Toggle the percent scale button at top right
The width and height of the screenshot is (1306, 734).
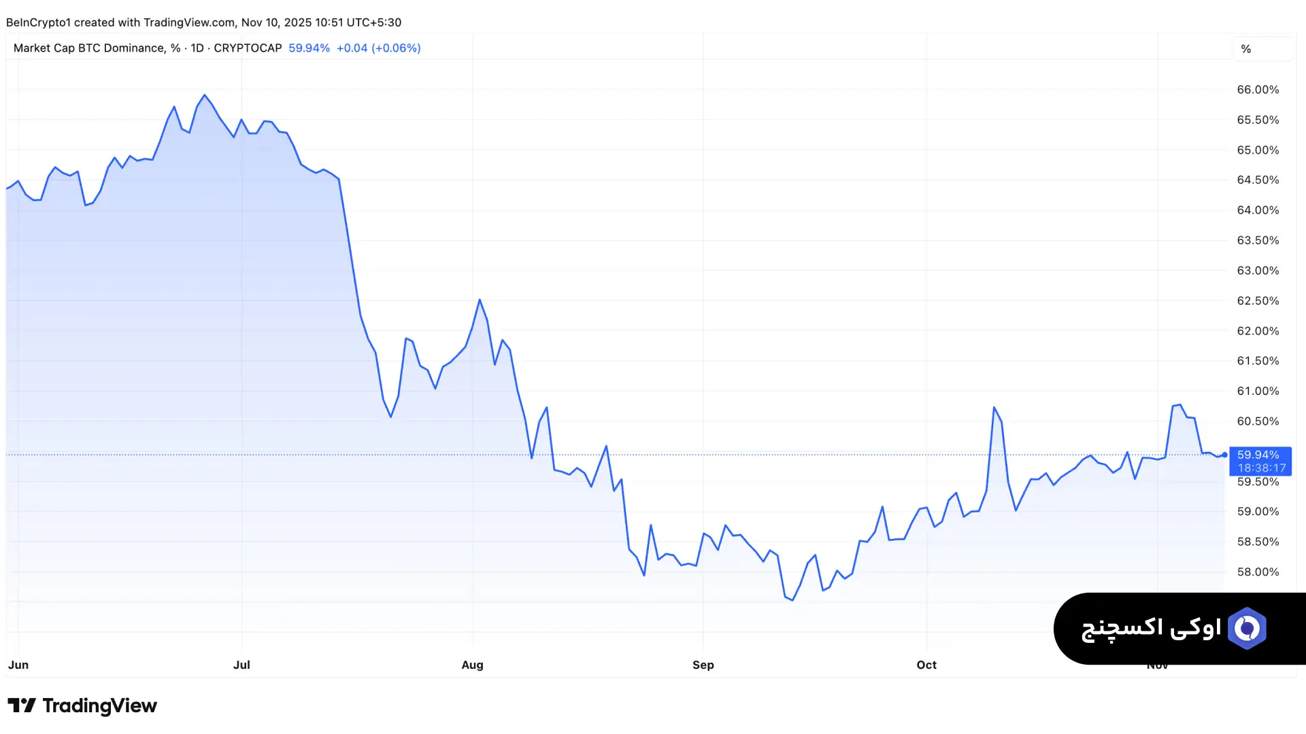(x=1246, y=49)
